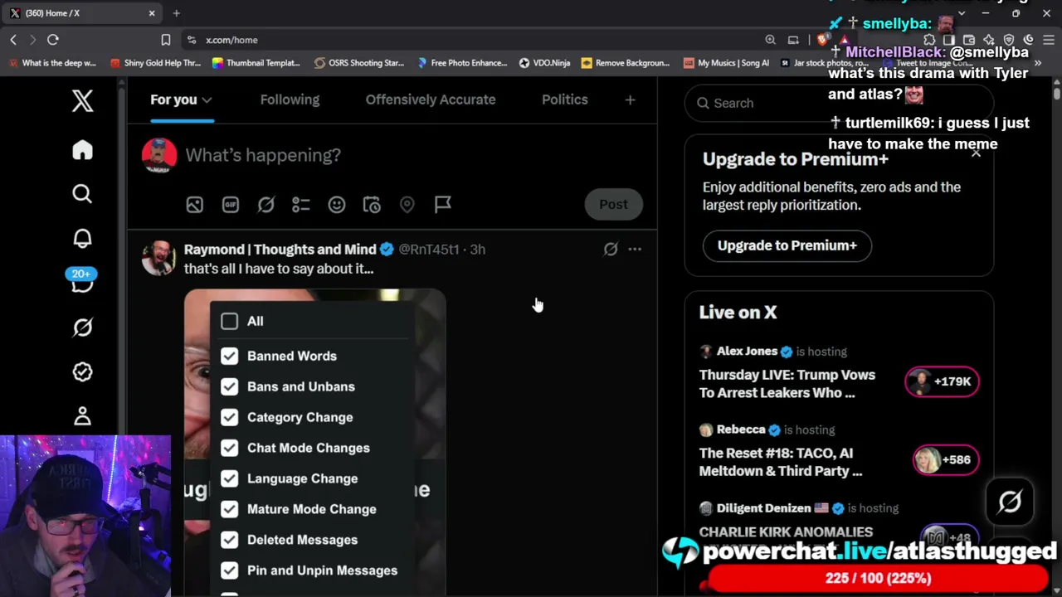The height and width of the screenshot is (597, 1062).
Task: Open a new browser tab
Action: [x=176, y=13]
